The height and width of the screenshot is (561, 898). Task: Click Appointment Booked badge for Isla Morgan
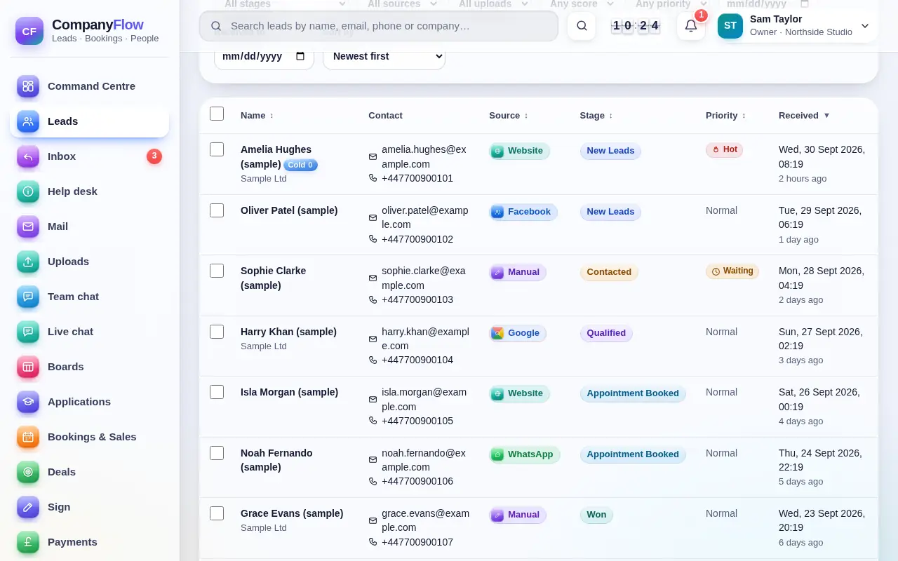tap(633, 393)
